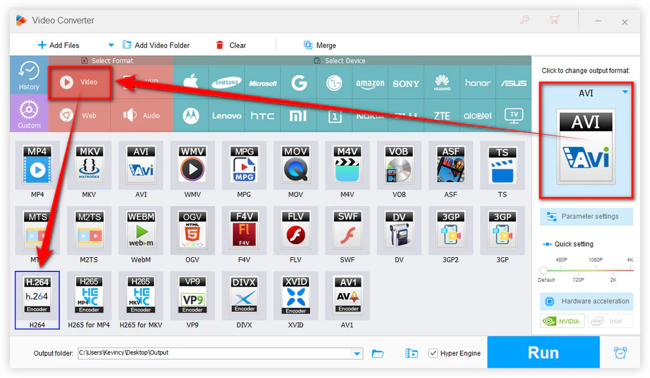Screen dimensions: 650x378
Task: Disable the Hyper Engine option
Action: click(x=433, y=353)
